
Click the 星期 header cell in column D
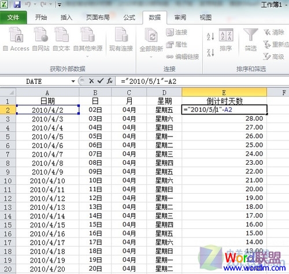click(164, 101)
